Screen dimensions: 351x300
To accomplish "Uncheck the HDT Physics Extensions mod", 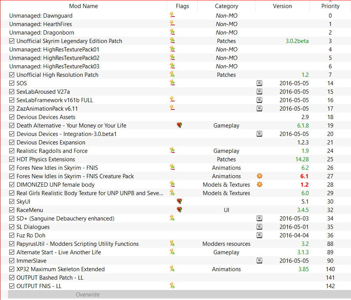I will pos(12,159).
